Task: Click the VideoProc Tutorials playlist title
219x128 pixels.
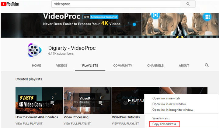Action: [x=126, y=117]
